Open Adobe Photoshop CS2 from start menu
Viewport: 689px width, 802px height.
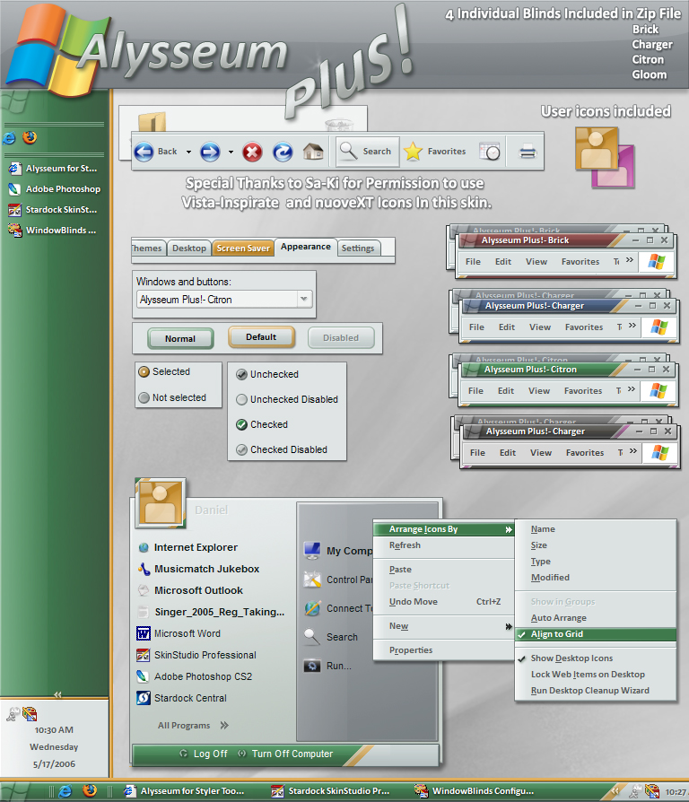195,676
